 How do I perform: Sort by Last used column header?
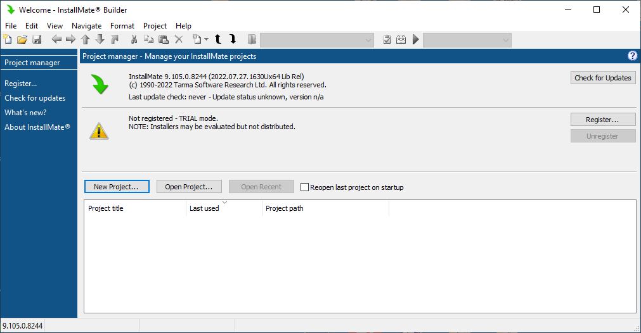point(224,208)
